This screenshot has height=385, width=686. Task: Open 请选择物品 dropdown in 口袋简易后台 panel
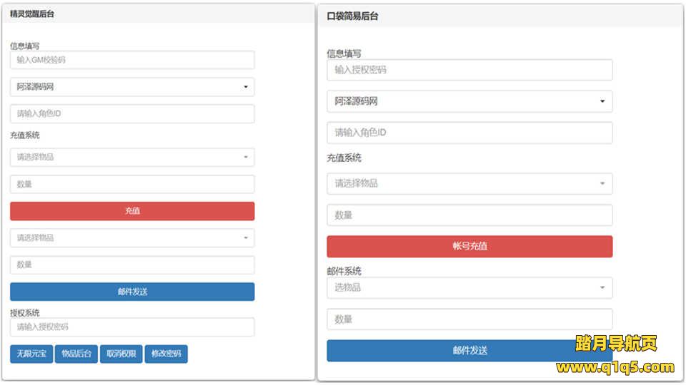coord(469,183)
